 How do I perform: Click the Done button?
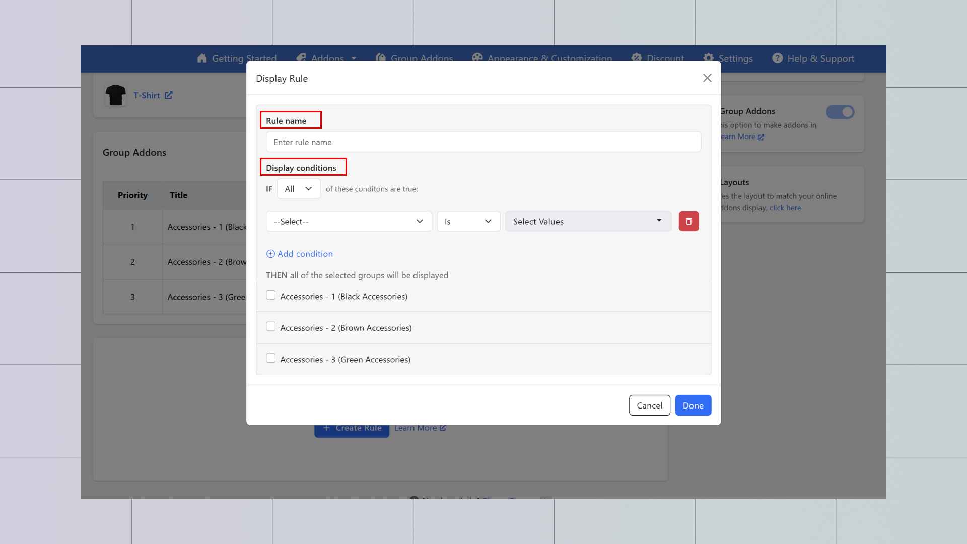(693, 405)
